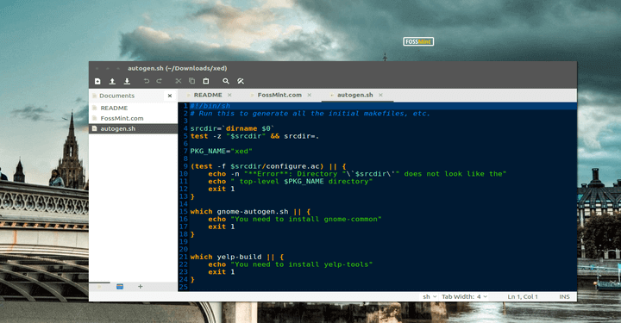
Task: Open the Tab Width dropdown
Action: [x=464, y=296]
